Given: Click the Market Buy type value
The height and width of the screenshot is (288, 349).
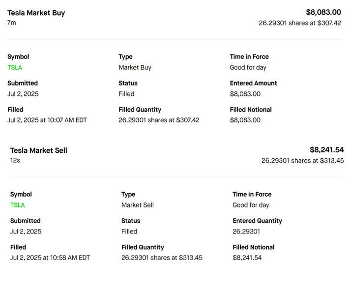Looking at the screenshot, I should [135, 67].
